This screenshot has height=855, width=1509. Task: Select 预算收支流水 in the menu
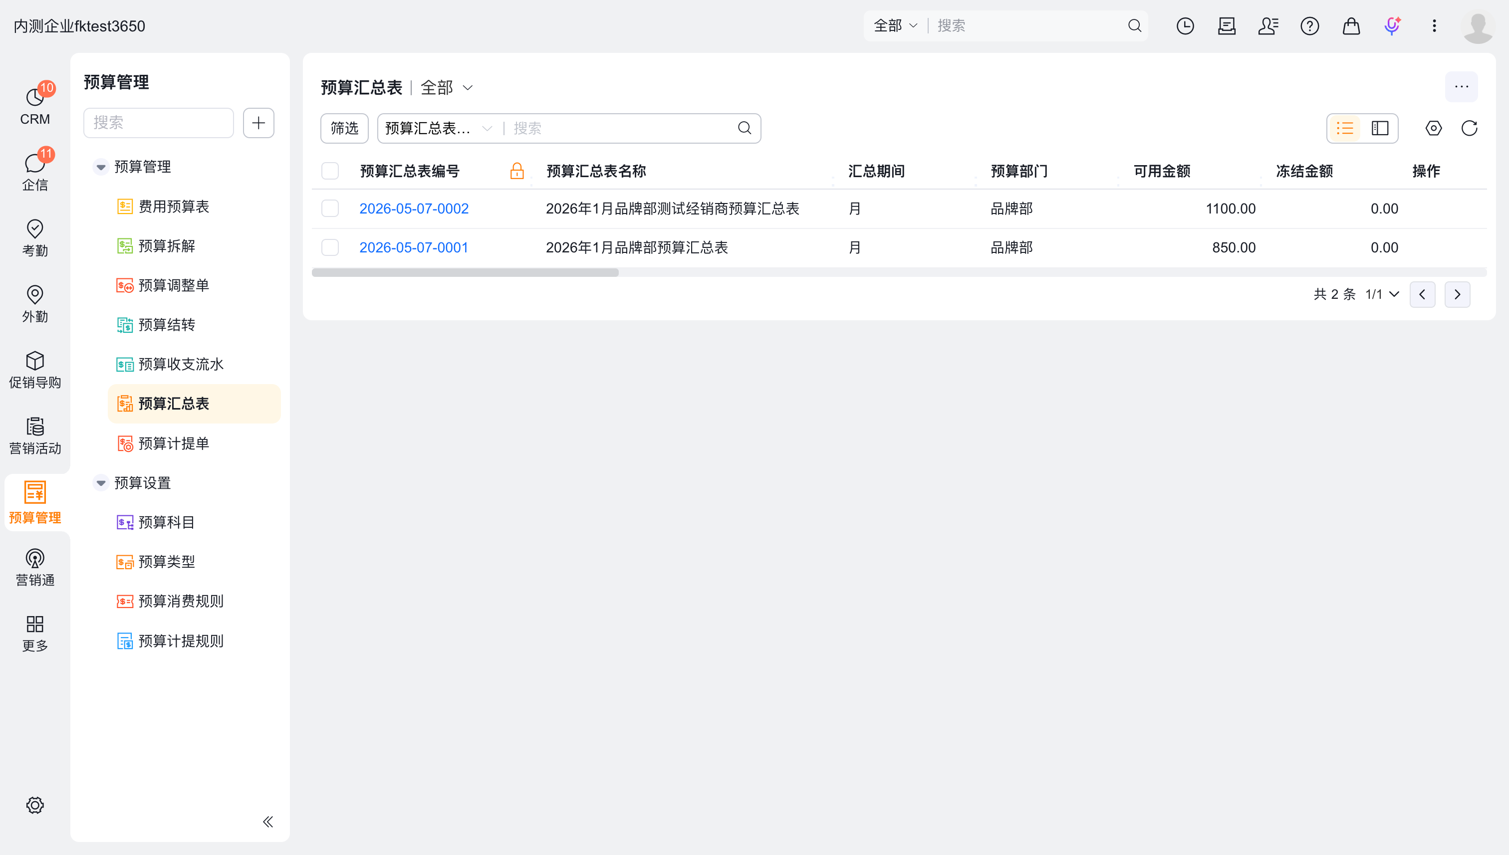pos(194,364)
